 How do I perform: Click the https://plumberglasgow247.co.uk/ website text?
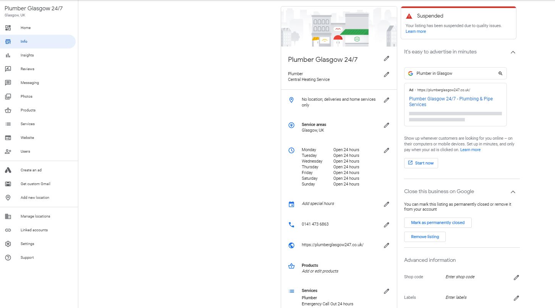333,245
